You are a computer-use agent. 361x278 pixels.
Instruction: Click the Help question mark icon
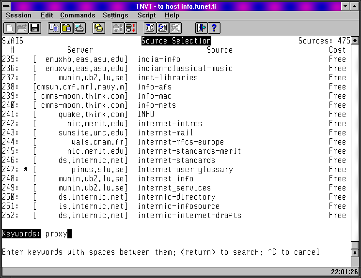[214, 28]
